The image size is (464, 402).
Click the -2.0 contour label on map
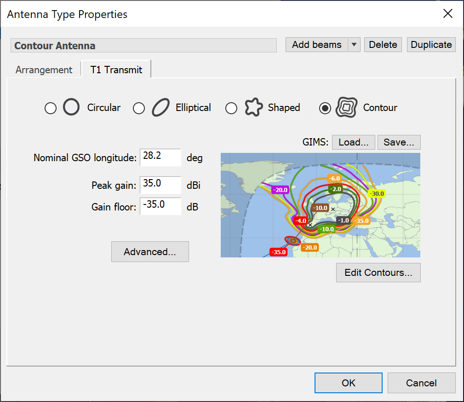[336, 189]
